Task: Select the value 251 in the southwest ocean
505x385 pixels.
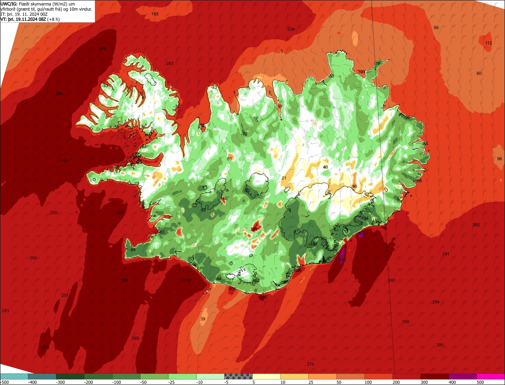Action: [x=65, y=295]
